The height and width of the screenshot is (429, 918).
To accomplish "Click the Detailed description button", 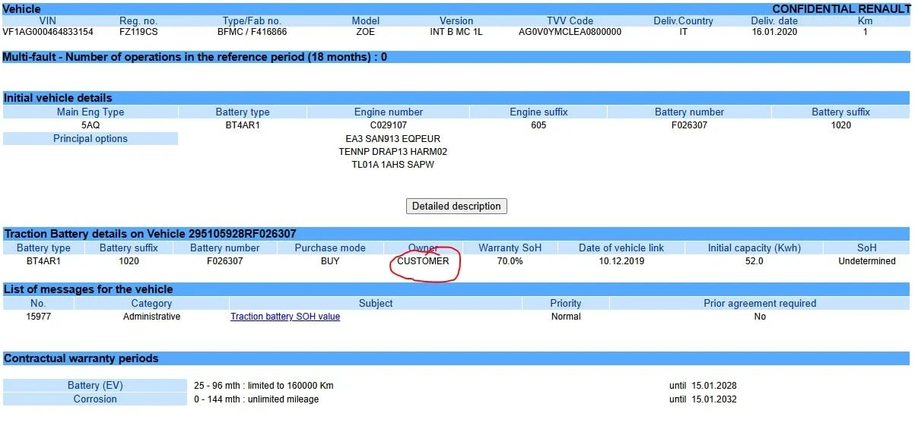I will (456, 206).
